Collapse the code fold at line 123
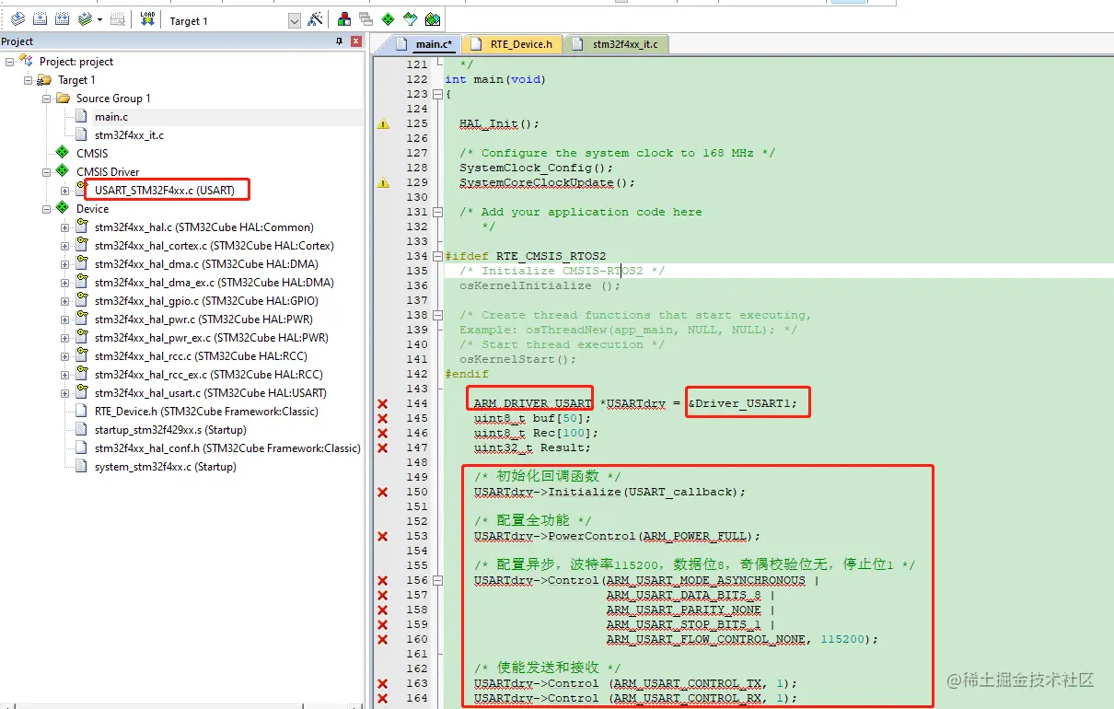1114x709 pixels. coord(437,94)
